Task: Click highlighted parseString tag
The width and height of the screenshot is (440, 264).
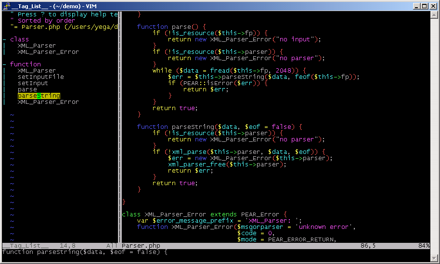Action: tap(39, 96)
